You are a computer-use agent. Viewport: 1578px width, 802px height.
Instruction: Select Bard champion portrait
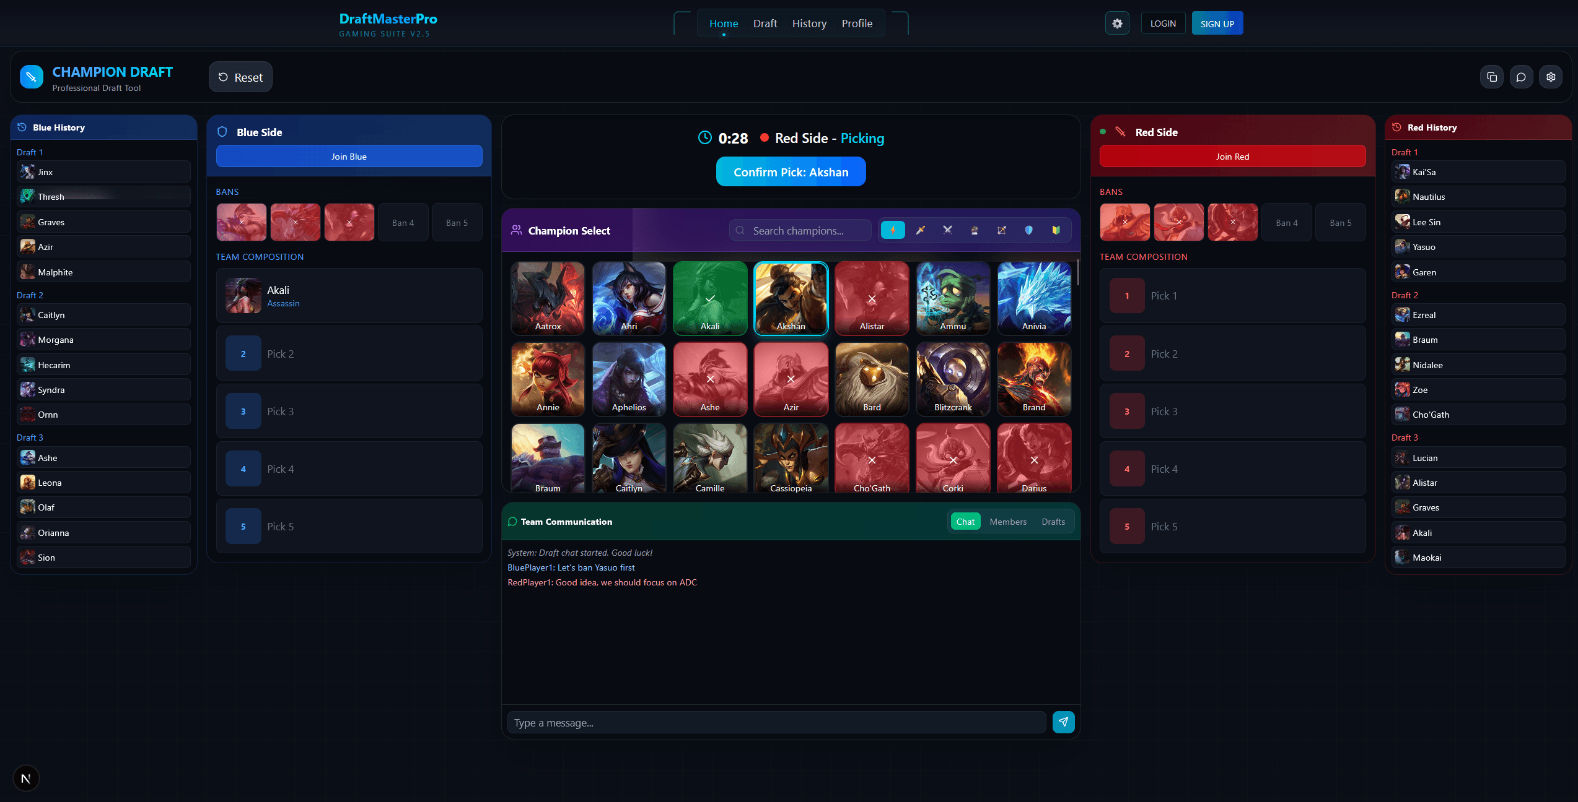(872, 379)
